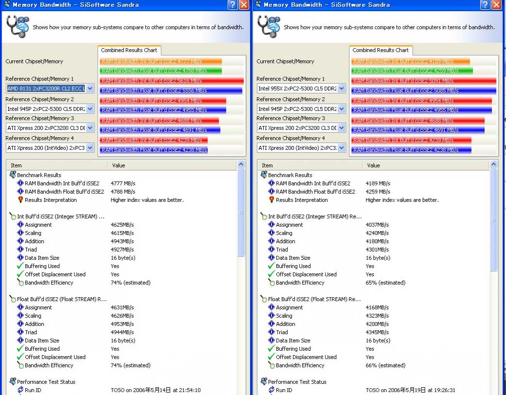Click the diamond icon beside Triad 4927MB/s
This screenshot has width=506, height=395.
20,250
